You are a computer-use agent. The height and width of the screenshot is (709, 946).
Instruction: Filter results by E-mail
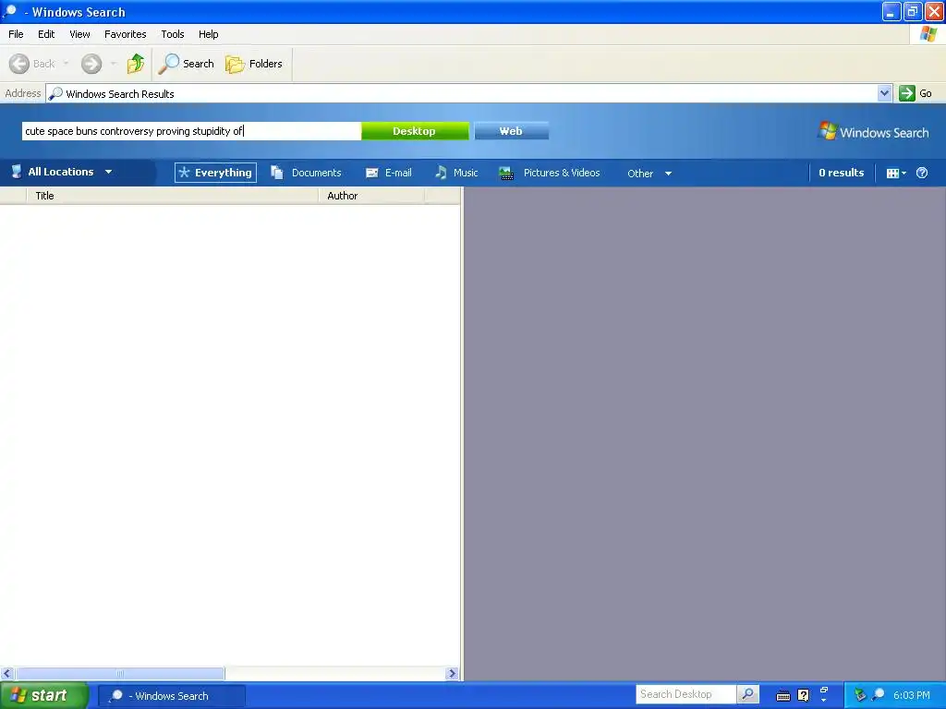pyautogui.click(x=389, y=173)
